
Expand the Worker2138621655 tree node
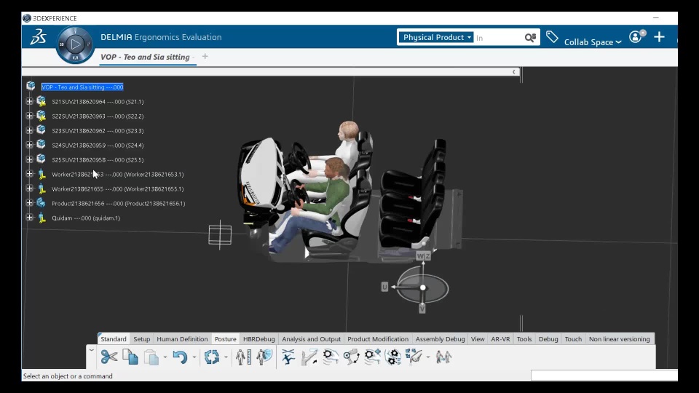(x=29, y=188)
